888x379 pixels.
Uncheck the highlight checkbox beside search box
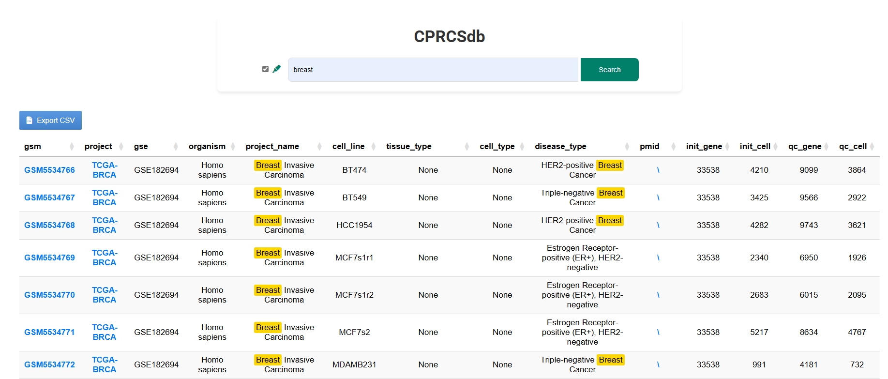pos(265,69)
